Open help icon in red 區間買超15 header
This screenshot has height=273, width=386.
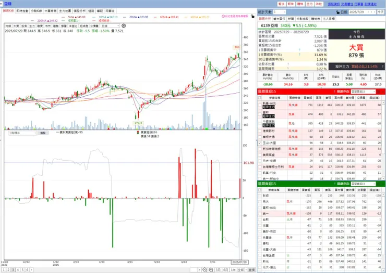[334, 92]
